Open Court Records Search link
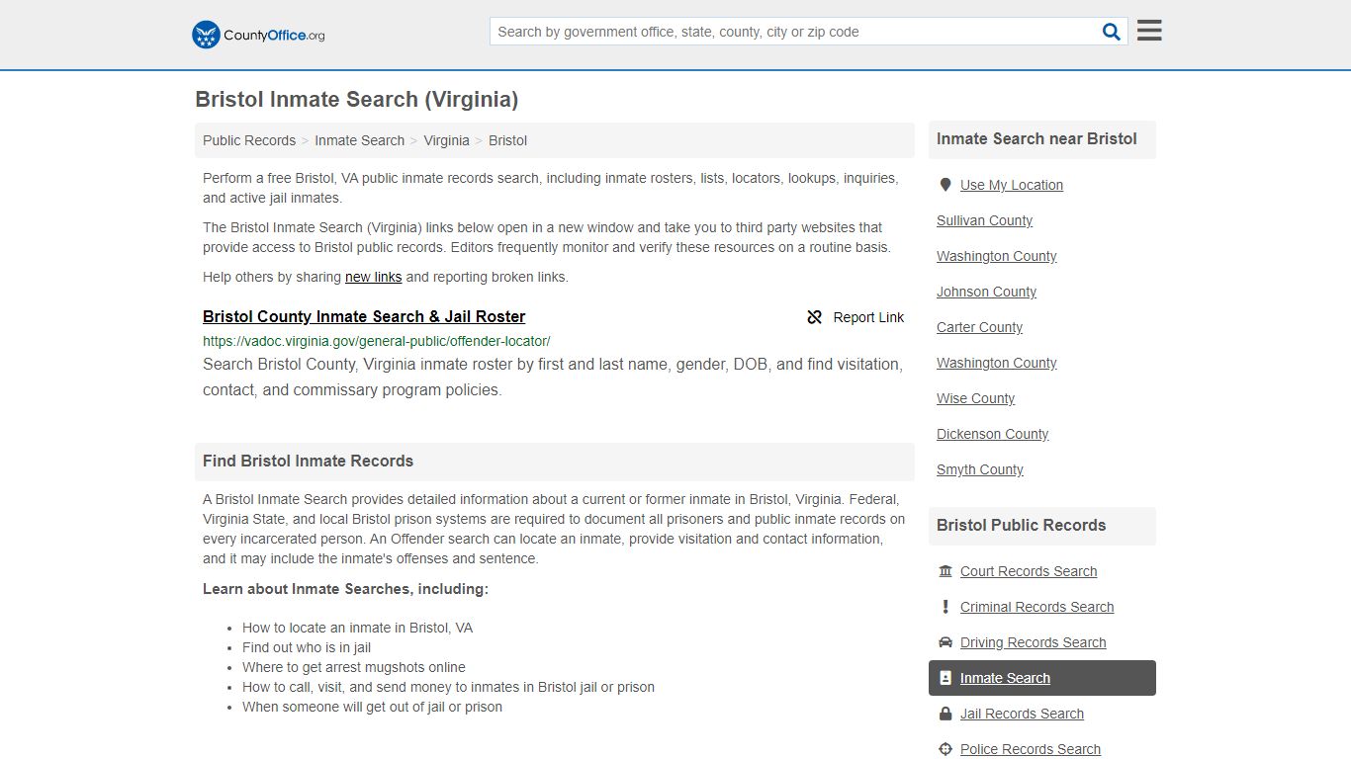Image resolution: width=1351 pixels, height=759 pixels. tap(1029, 571)
